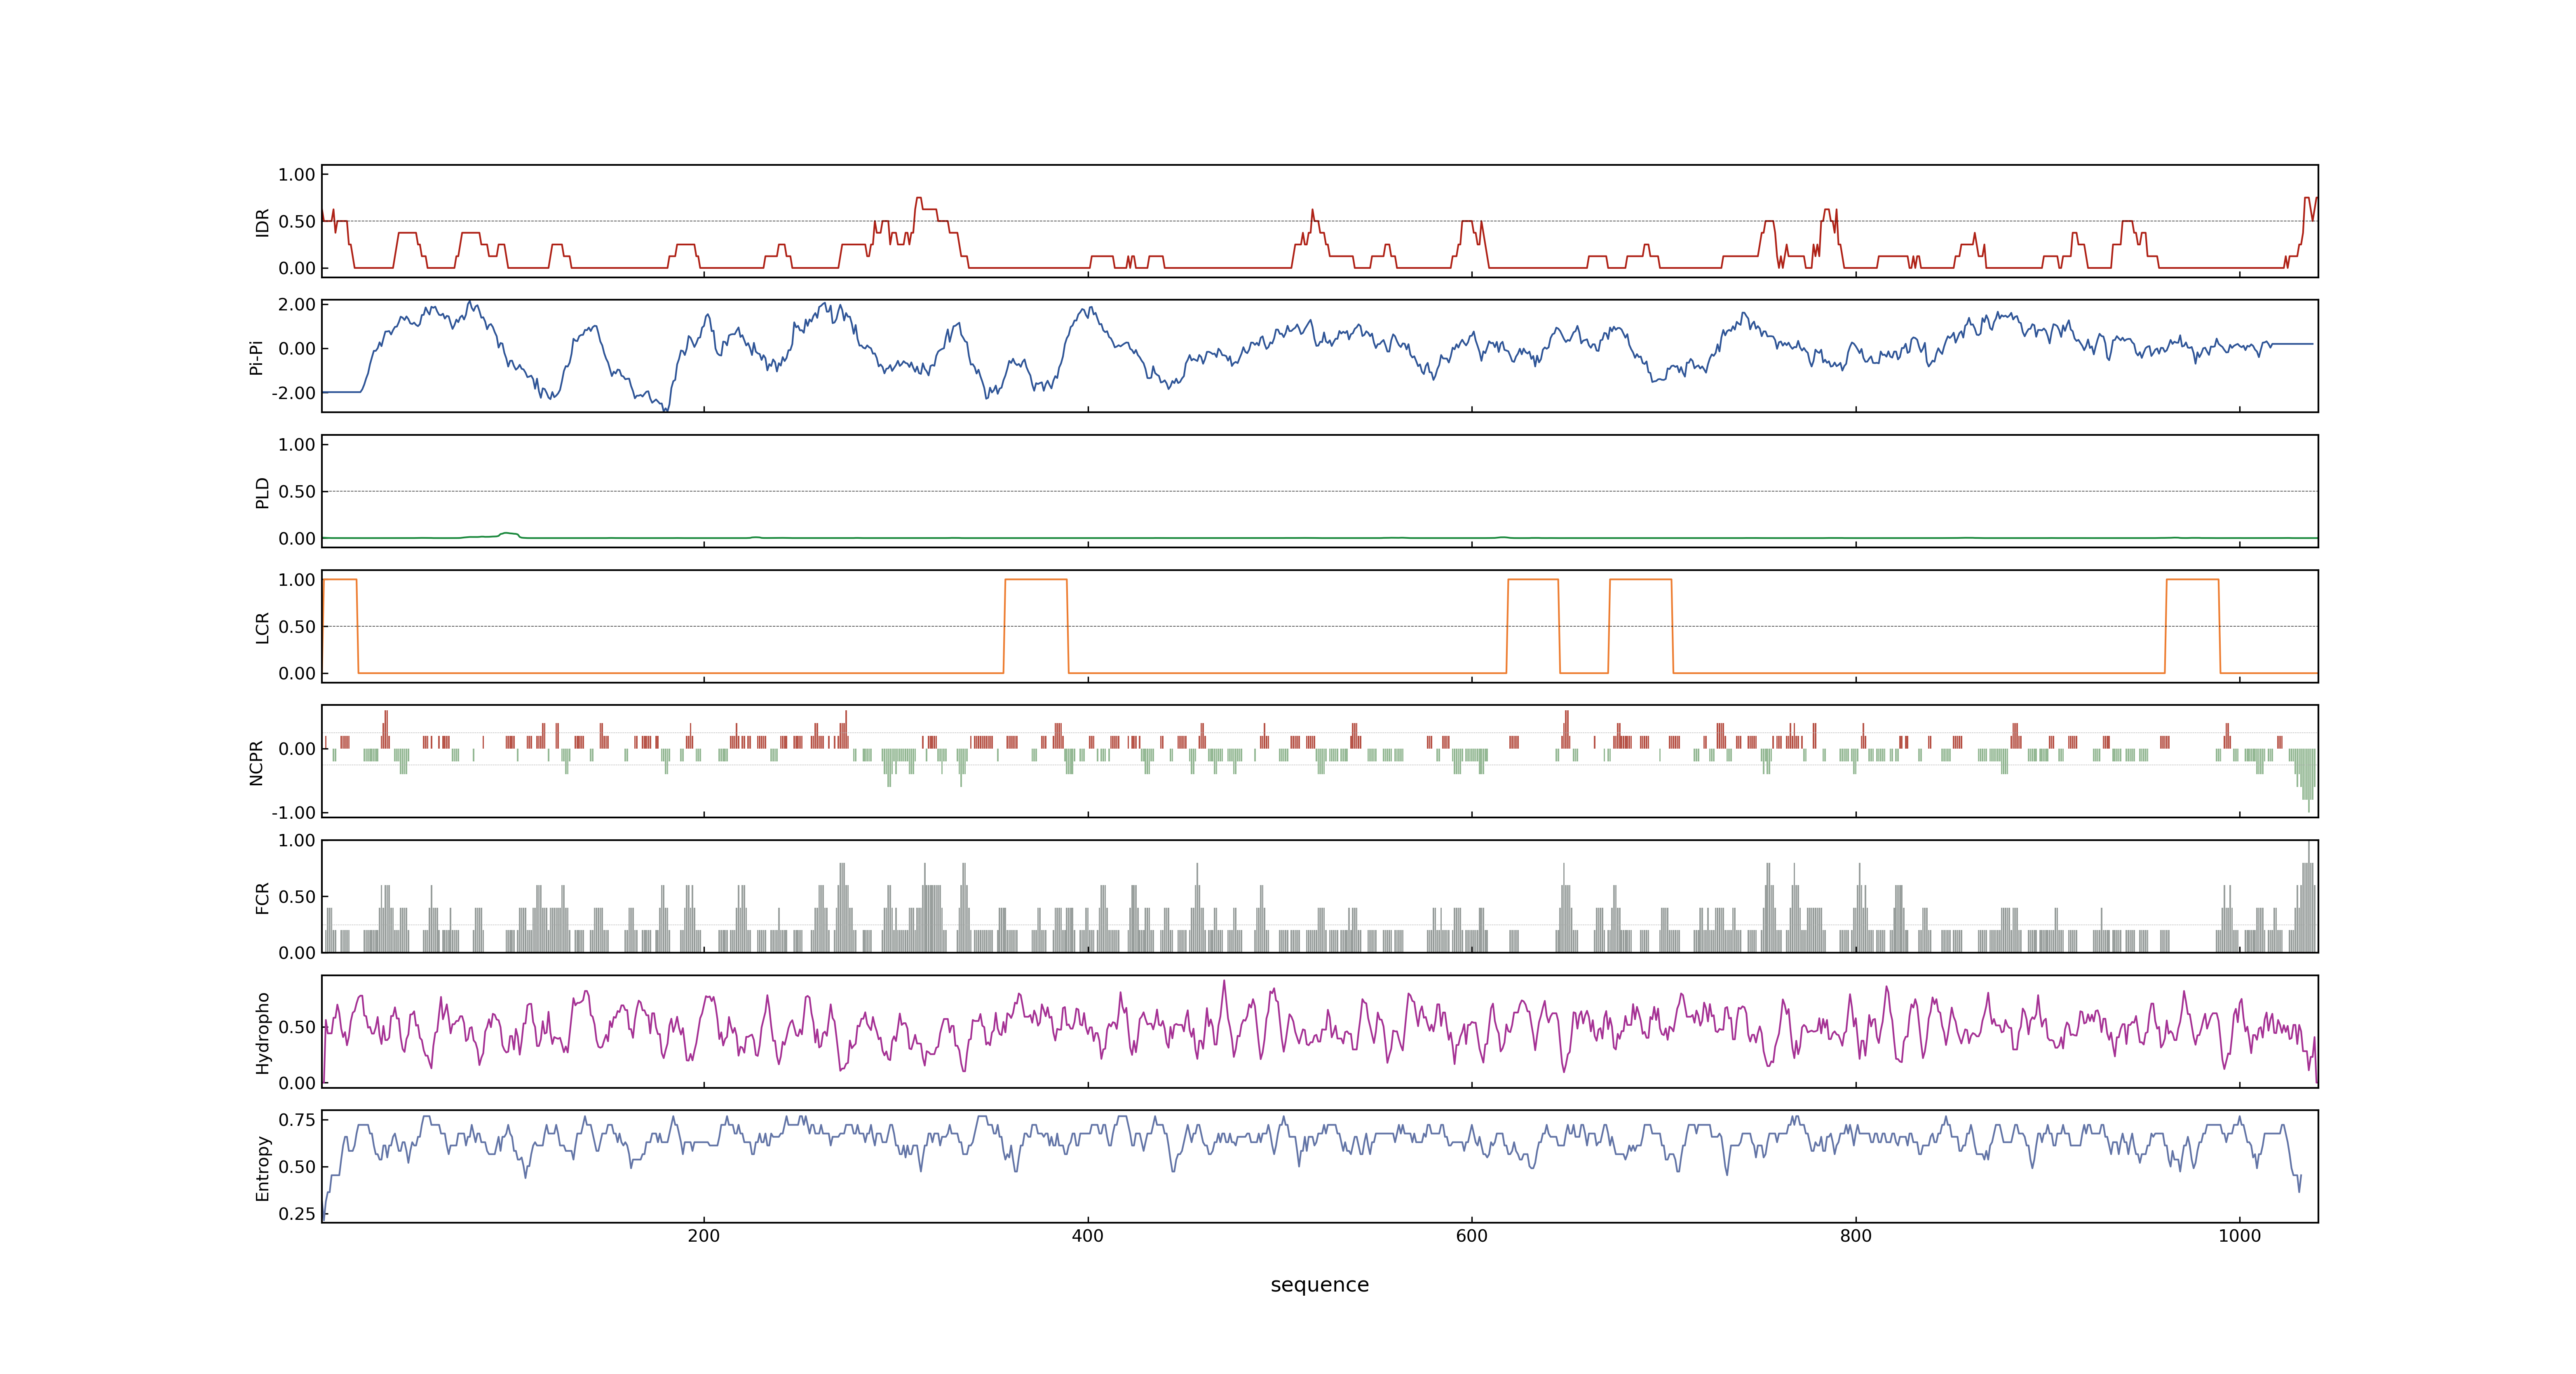
Task: Click the 600 x-axis tick label
Action: coord(1472,1236)
